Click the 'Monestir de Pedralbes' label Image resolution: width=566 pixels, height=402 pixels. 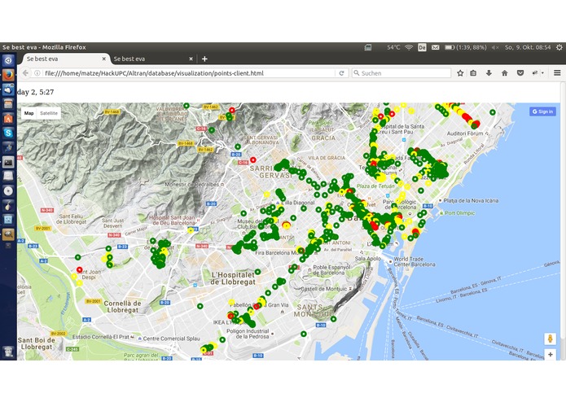(191, 184)
